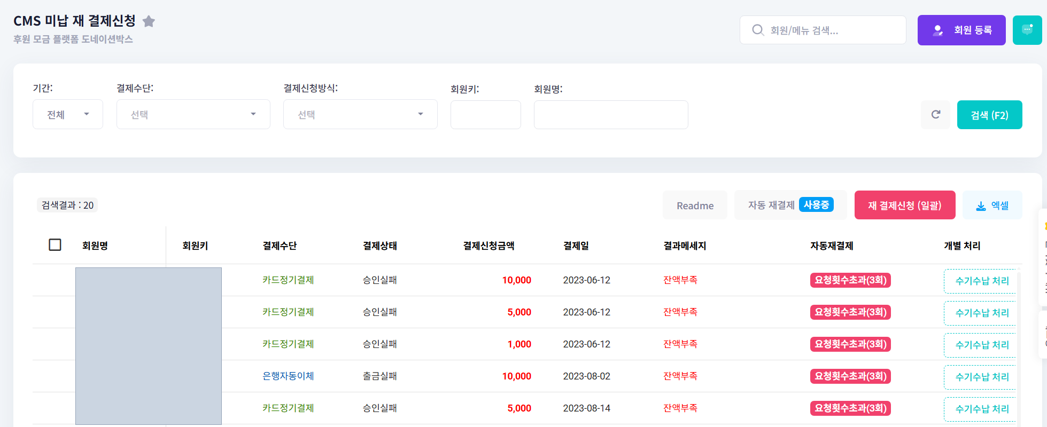Click the refresh reset icon button

(x=935, y=114)
